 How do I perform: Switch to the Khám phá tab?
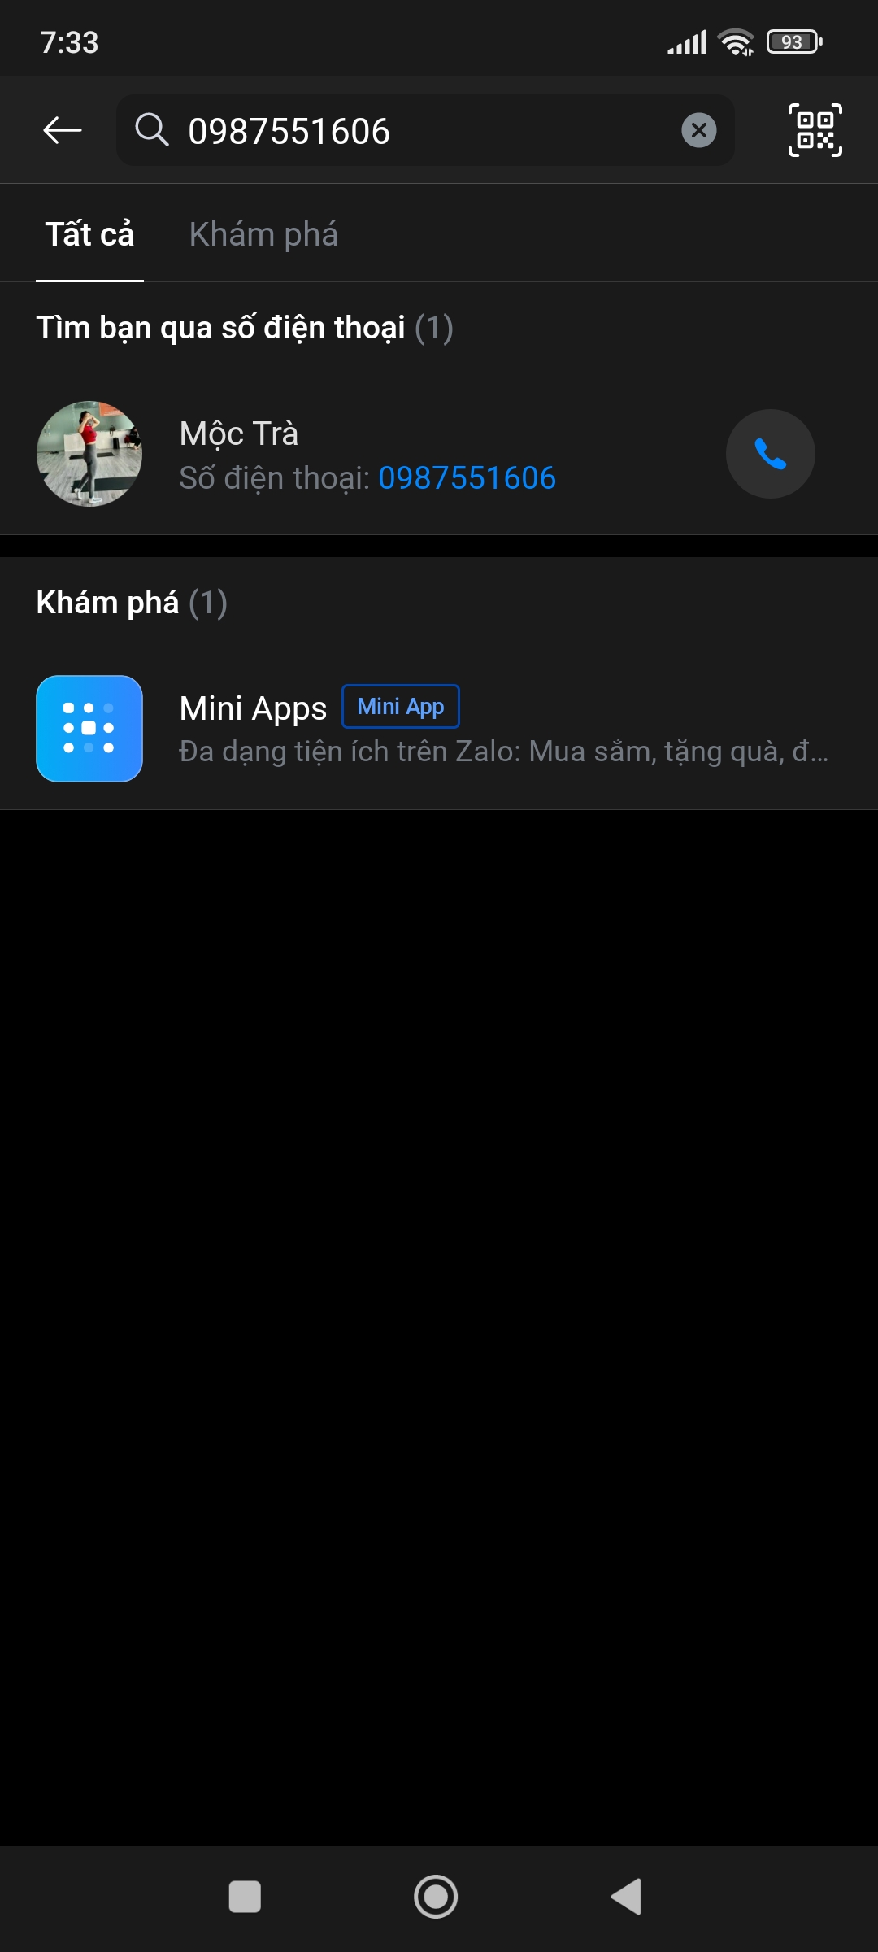point(263,234)
